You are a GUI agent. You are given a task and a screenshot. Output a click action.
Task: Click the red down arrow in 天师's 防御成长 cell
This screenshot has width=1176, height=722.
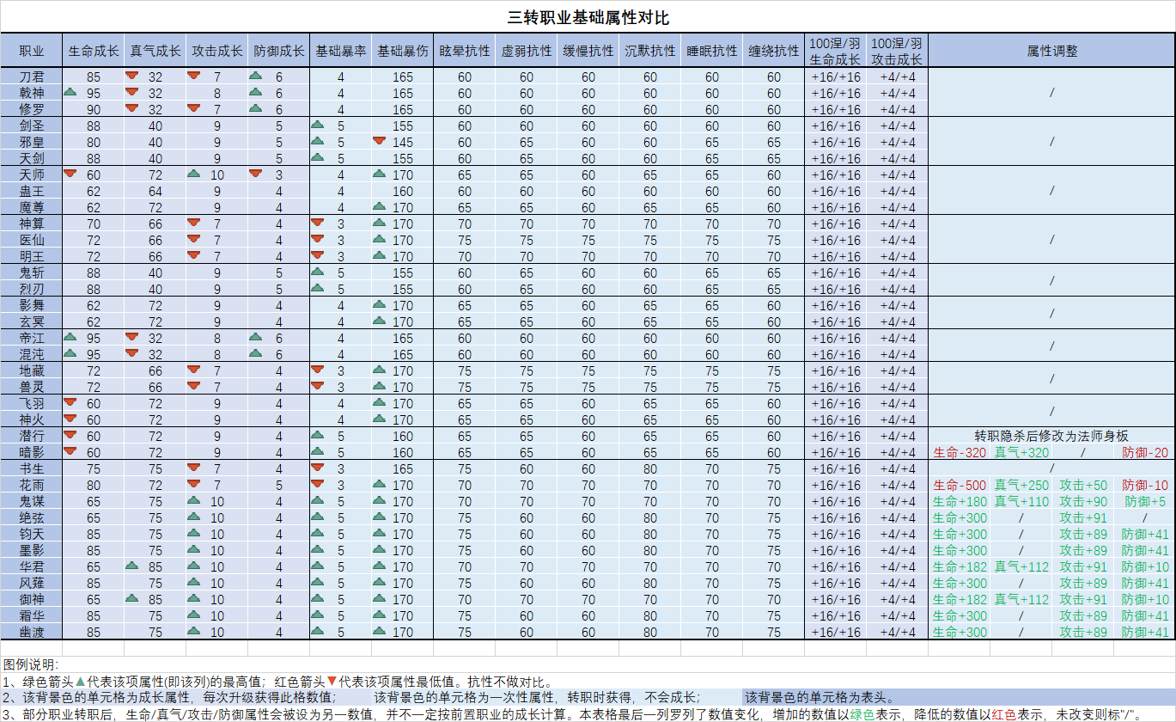[x=255, y=174]
